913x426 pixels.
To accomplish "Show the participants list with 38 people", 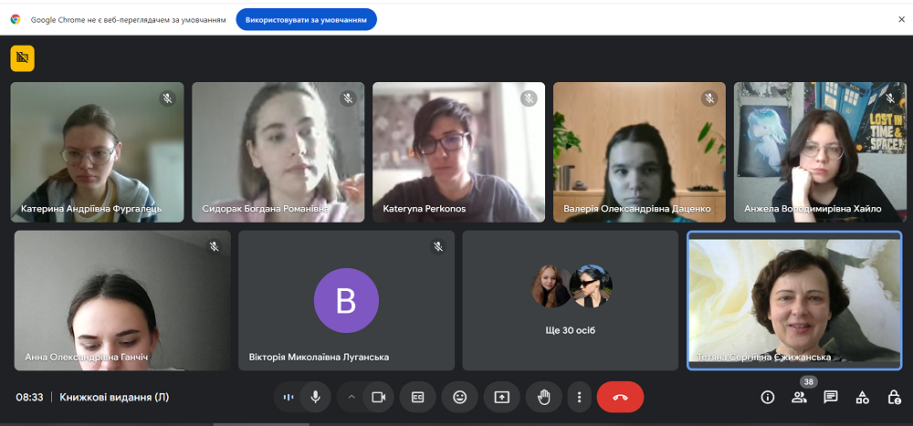I will coord(799,397).
